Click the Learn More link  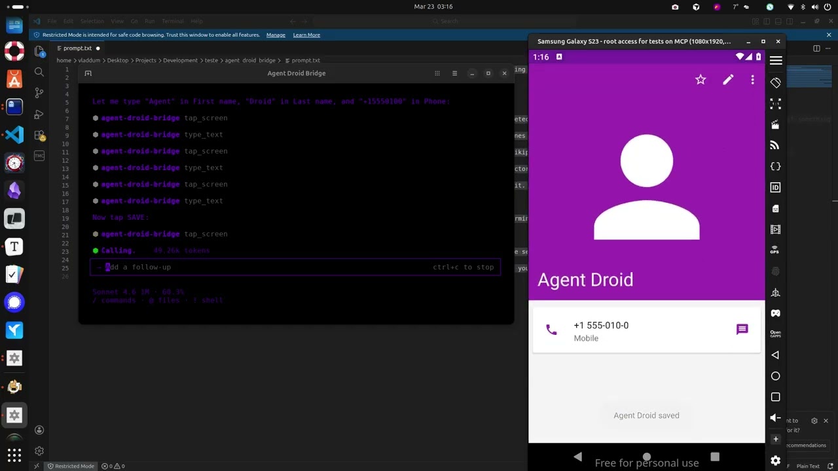[306, 35]
